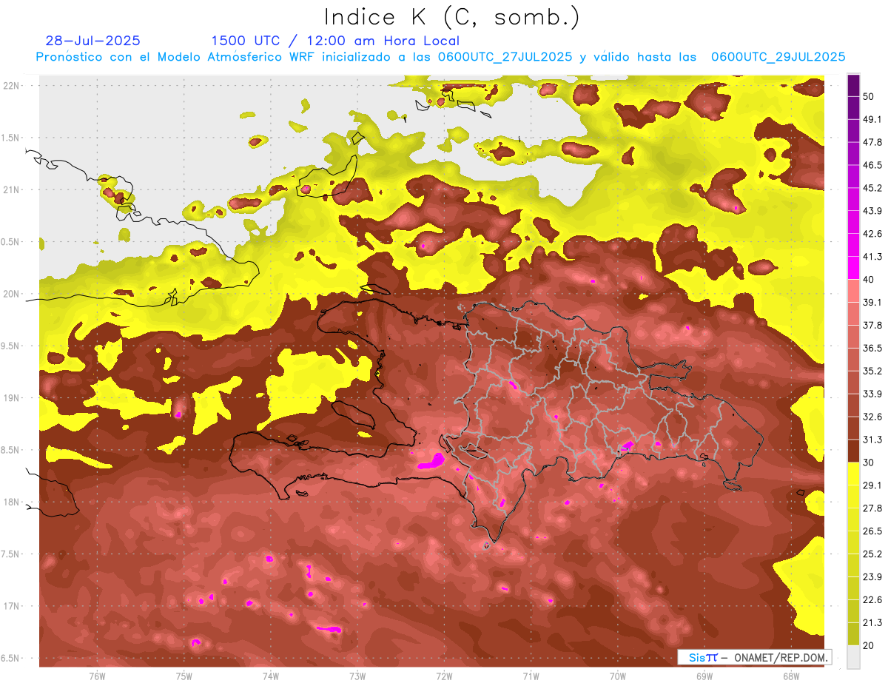Pick the magenta swatch between 40 and 41.3
888x686 pixels.
click(x=853, y=268)
